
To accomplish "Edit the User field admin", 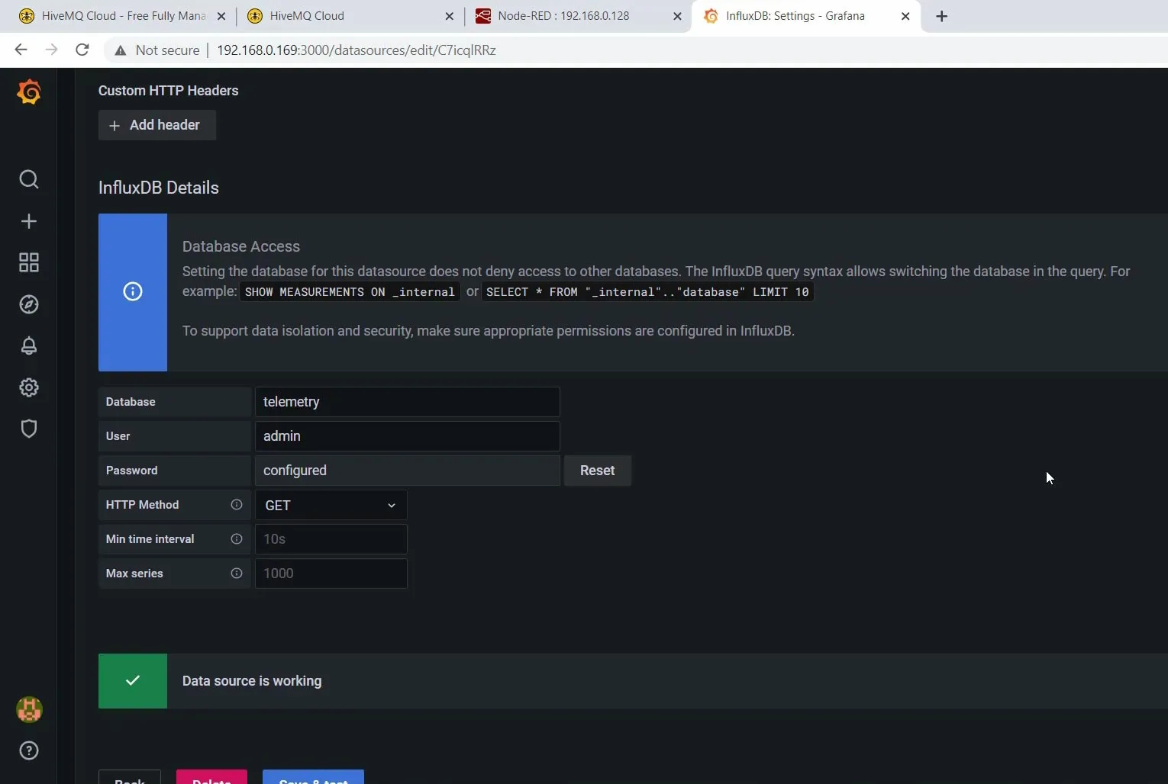I will 407,436.
